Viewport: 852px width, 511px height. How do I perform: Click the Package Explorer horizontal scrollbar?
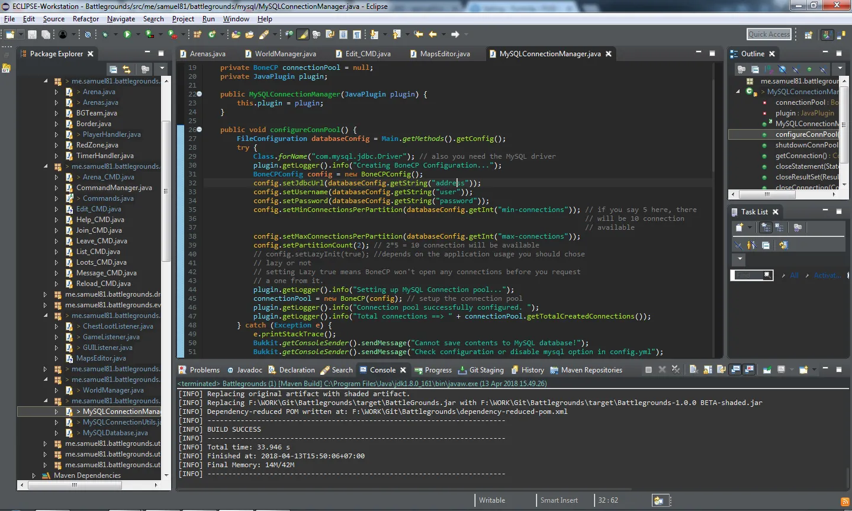point(74,485)
